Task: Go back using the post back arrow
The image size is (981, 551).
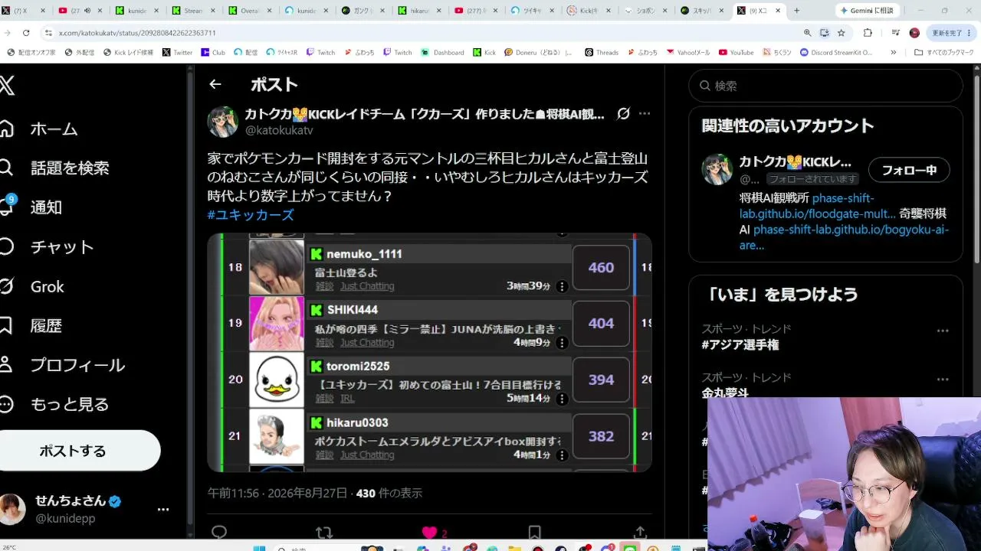Action: click(215, 85)
